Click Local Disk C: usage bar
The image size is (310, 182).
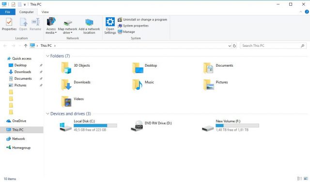[95, 126]
